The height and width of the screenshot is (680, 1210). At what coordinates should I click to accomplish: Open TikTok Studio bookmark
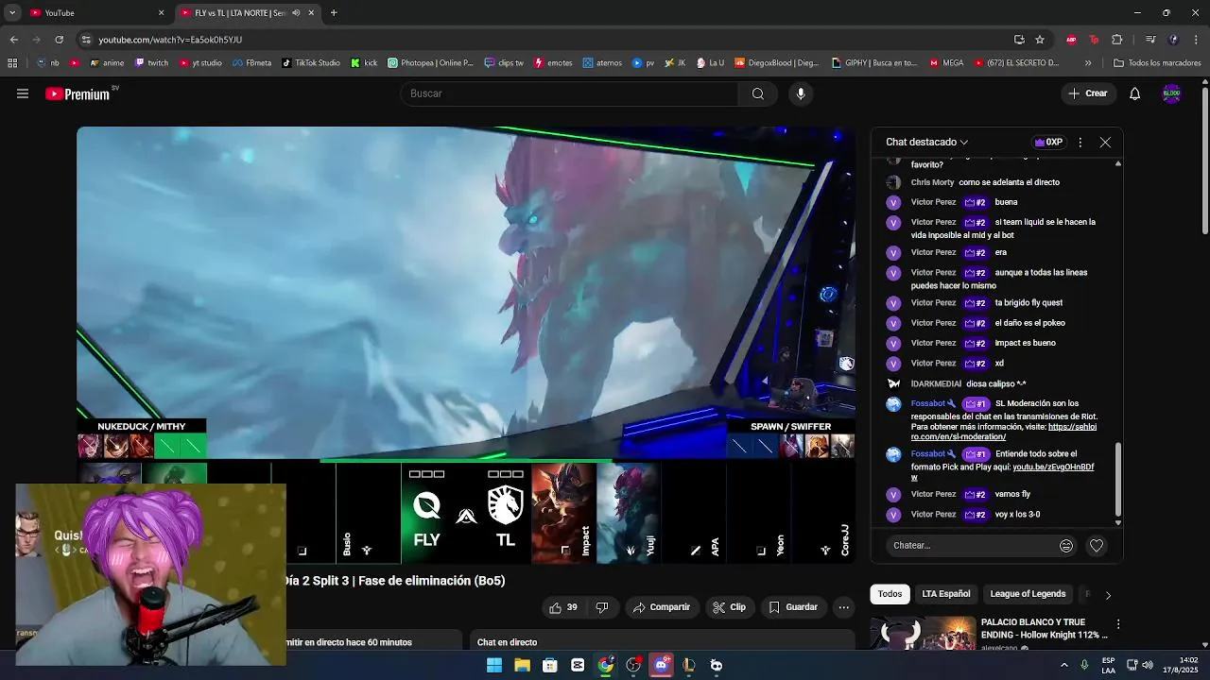311,63
